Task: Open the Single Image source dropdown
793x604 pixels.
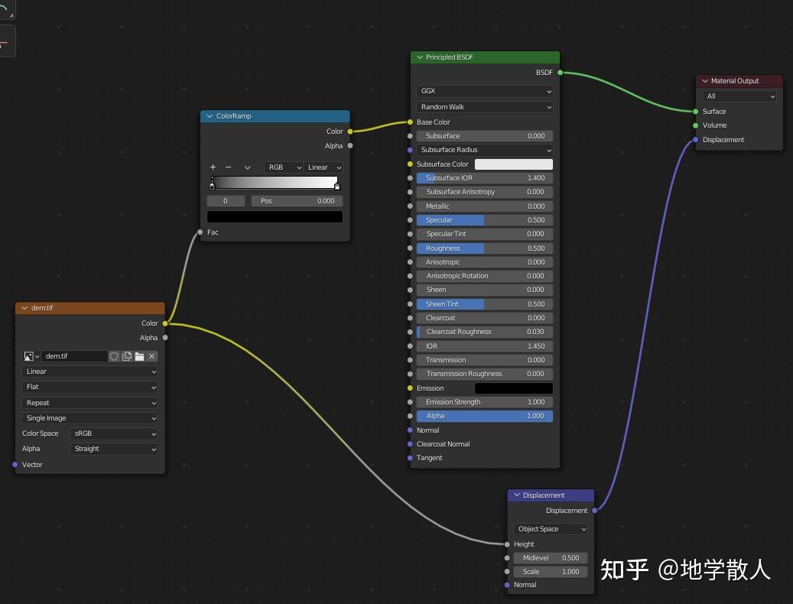Action: point(89,417)
